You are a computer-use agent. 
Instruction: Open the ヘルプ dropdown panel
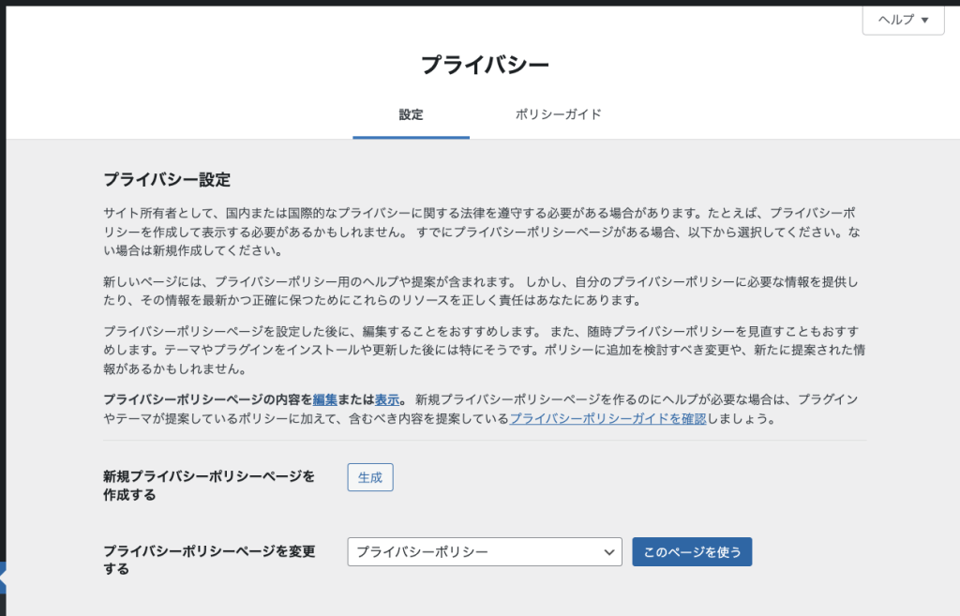tap(902, 20)
